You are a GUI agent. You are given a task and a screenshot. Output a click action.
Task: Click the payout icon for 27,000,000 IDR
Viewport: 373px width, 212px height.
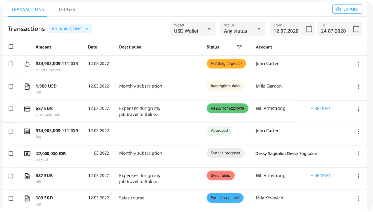click(27, 154)
